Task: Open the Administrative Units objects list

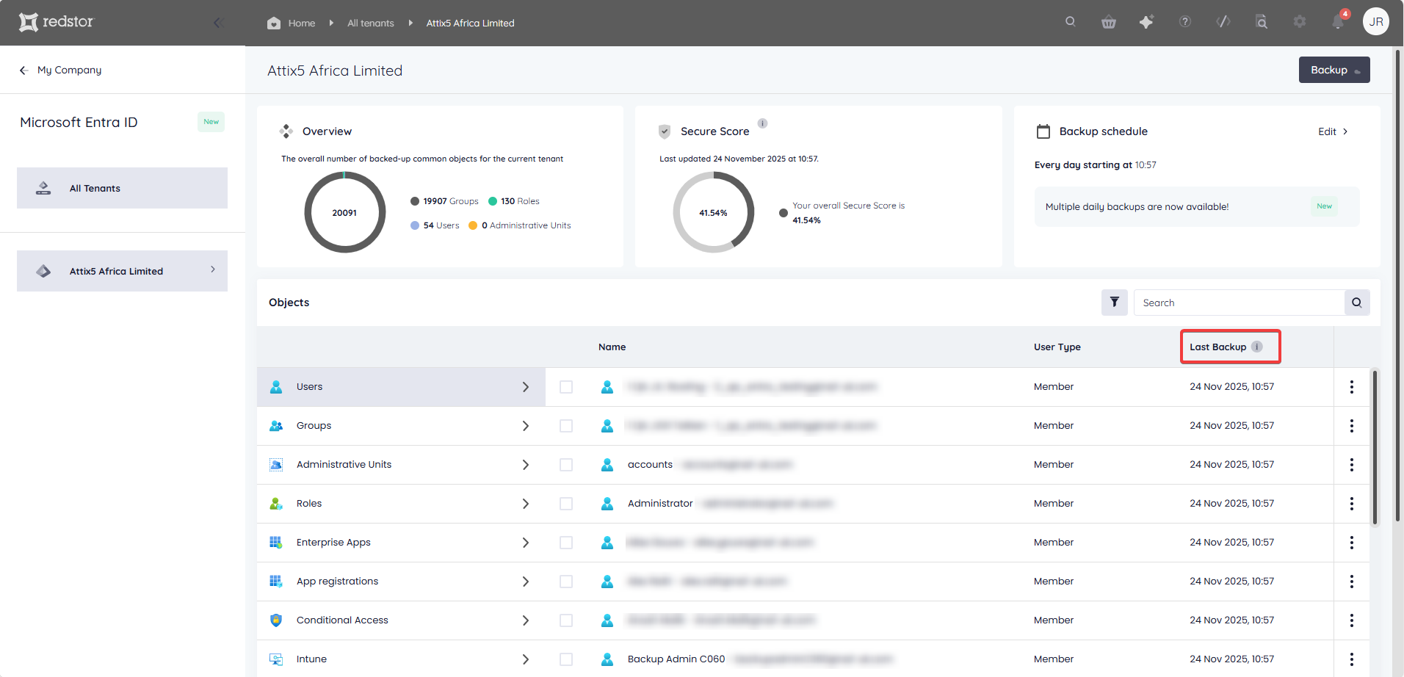Action: pyautogui.click(x=401, y=465)
